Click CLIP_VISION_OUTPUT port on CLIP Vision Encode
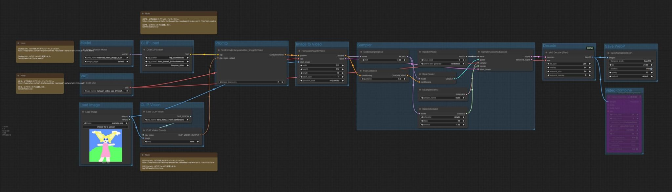 pyautogui.click(x=200, y=135)
